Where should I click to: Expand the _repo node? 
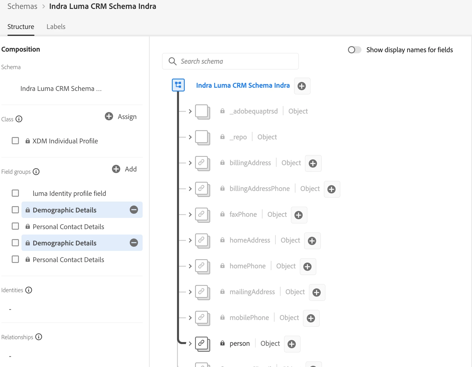[190, 137]
